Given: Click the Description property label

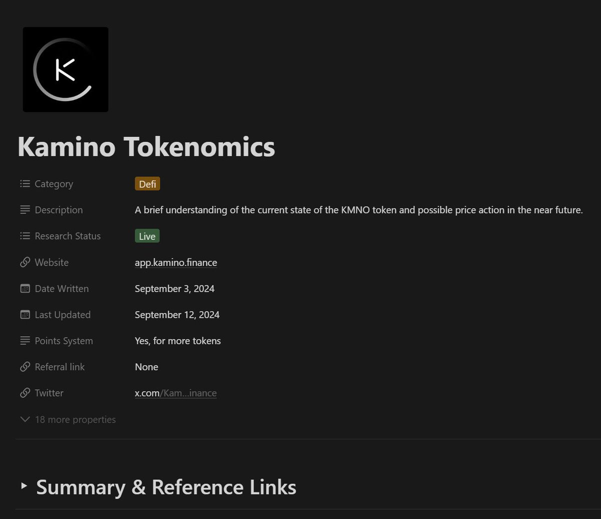Looking at the screenshot, I should [x=59, y=210].
